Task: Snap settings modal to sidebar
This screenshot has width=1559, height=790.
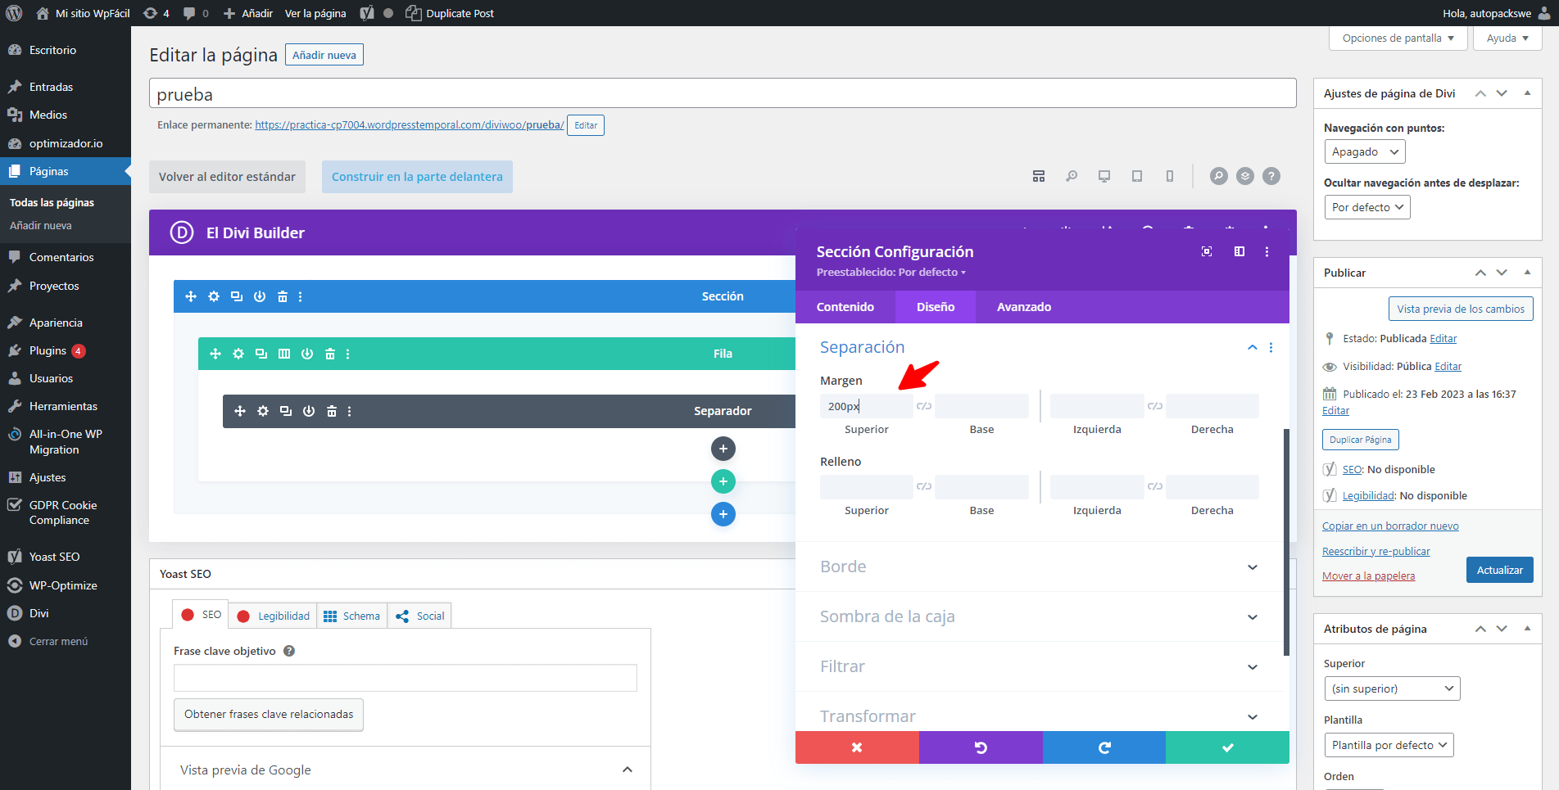Action: point(1239,251)
